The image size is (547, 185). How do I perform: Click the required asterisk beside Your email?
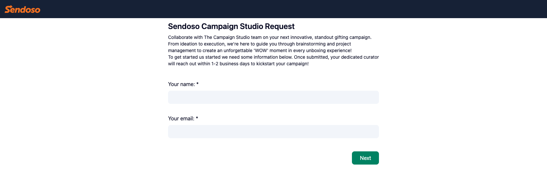coord(197,118)
